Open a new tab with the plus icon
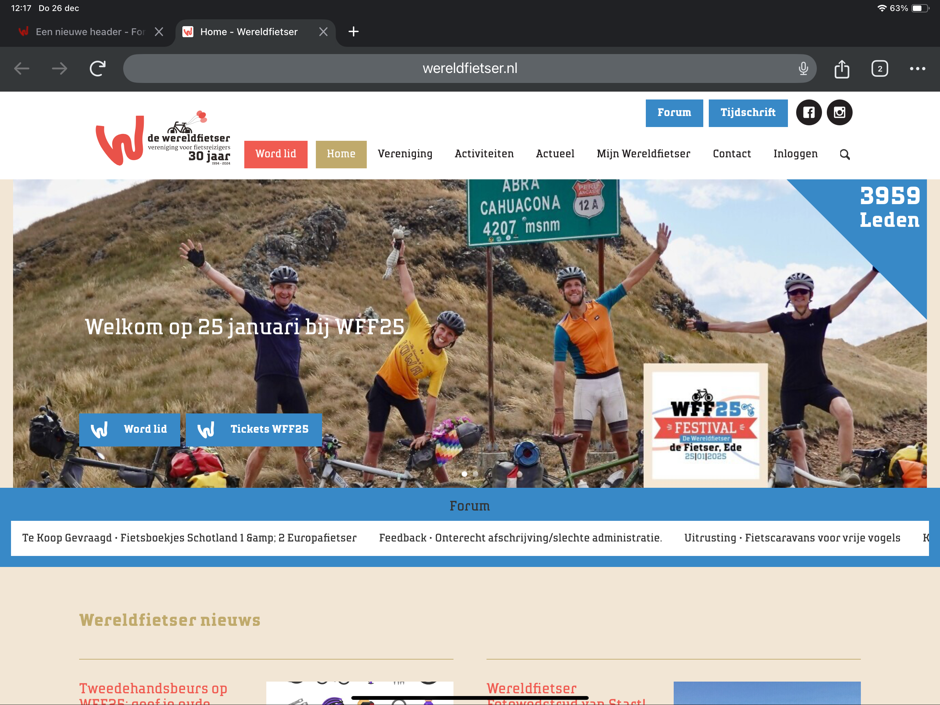The height and width of the screenshot is (705, 940). point(353,32)
